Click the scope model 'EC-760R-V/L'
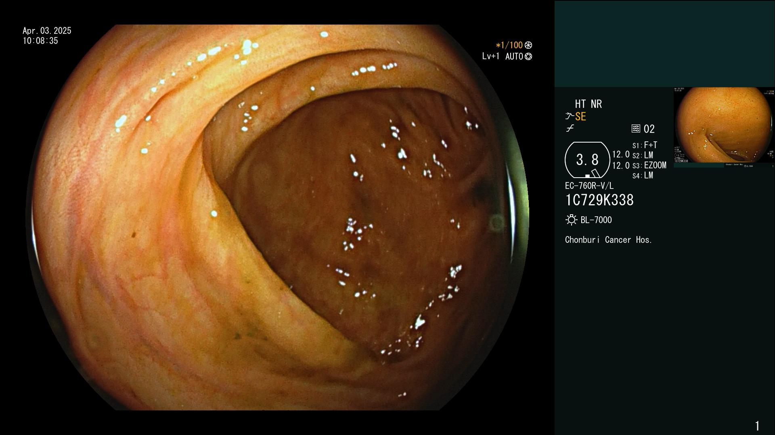This screenshot has width=775, height=435. pyautogui.click(x=589, y=186)
